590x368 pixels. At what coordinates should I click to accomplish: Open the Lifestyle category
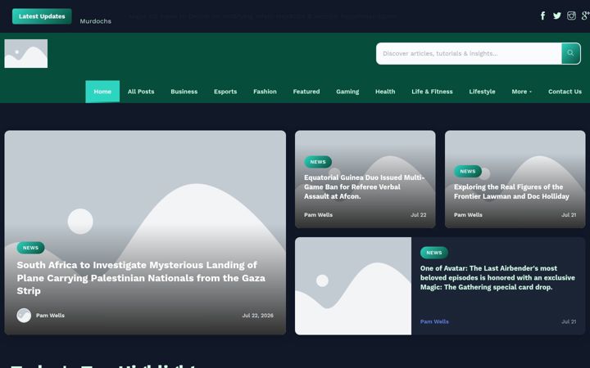tap(482, 92)
